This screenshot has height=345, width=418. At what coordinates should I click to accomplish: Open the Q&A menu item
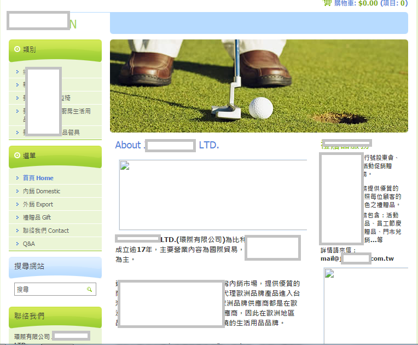pyautogui.click(x=29, y=244)
